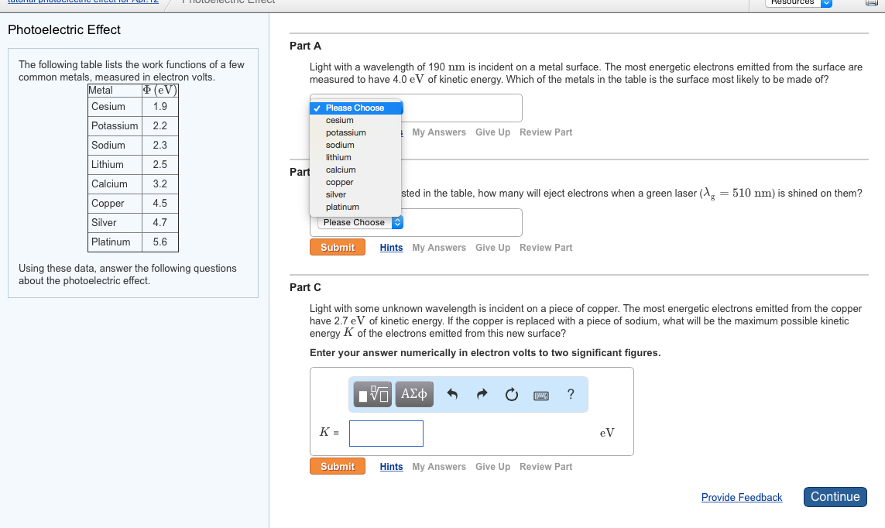Open the keyboard shortcuts icon in equation editor
The height and width of the screenshot is (528, 885).
[x=540, y=395]
